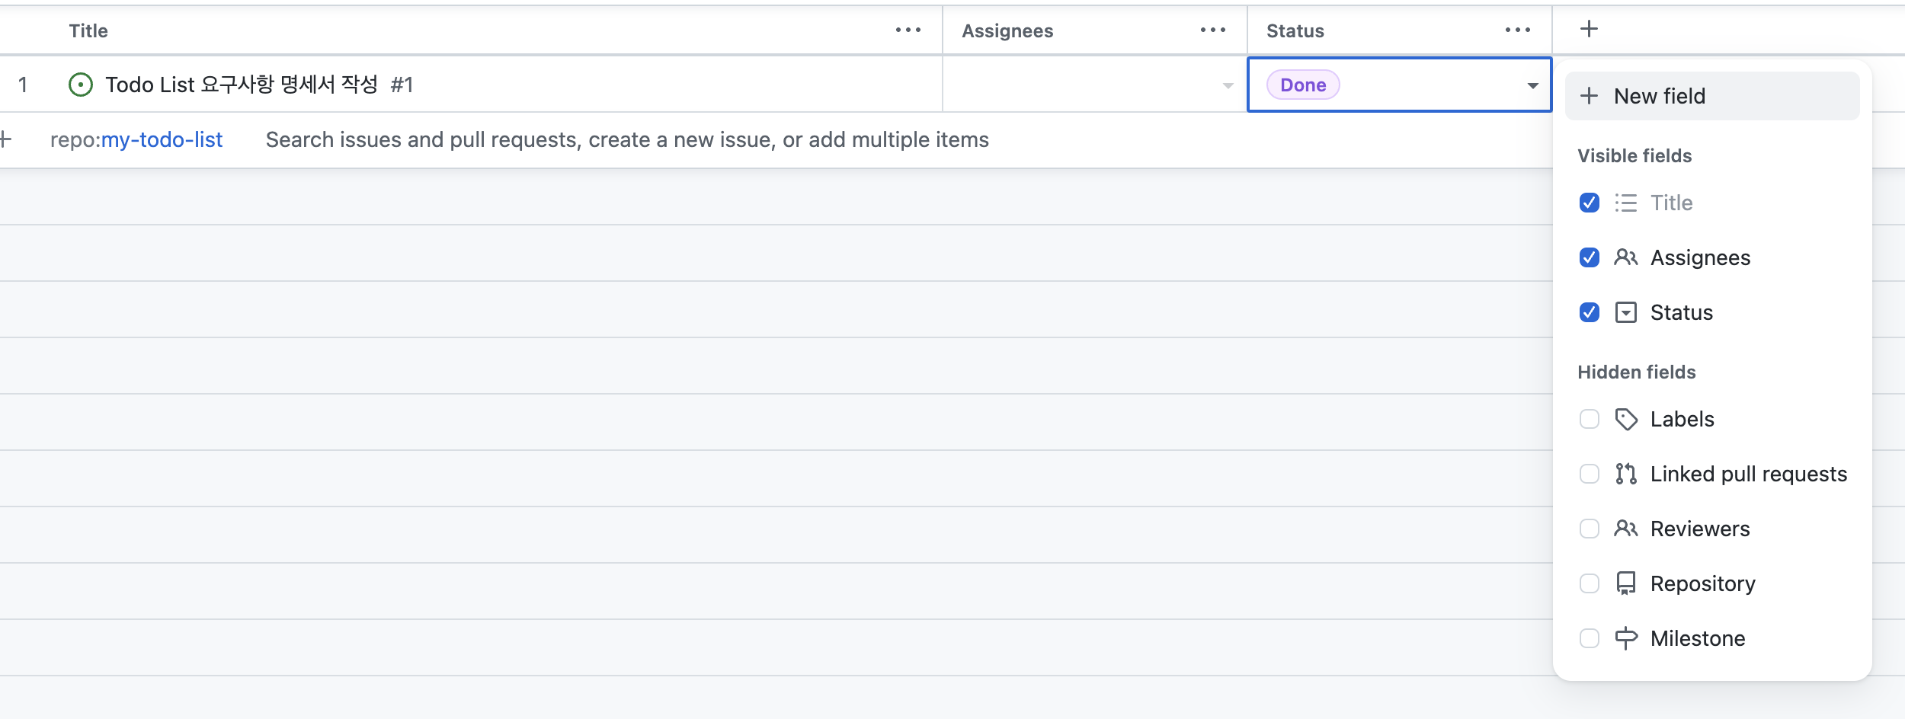Open the Assignees cell dropdown arrow
This screenshot has width=1905, height=719.
coord(1228,86)
